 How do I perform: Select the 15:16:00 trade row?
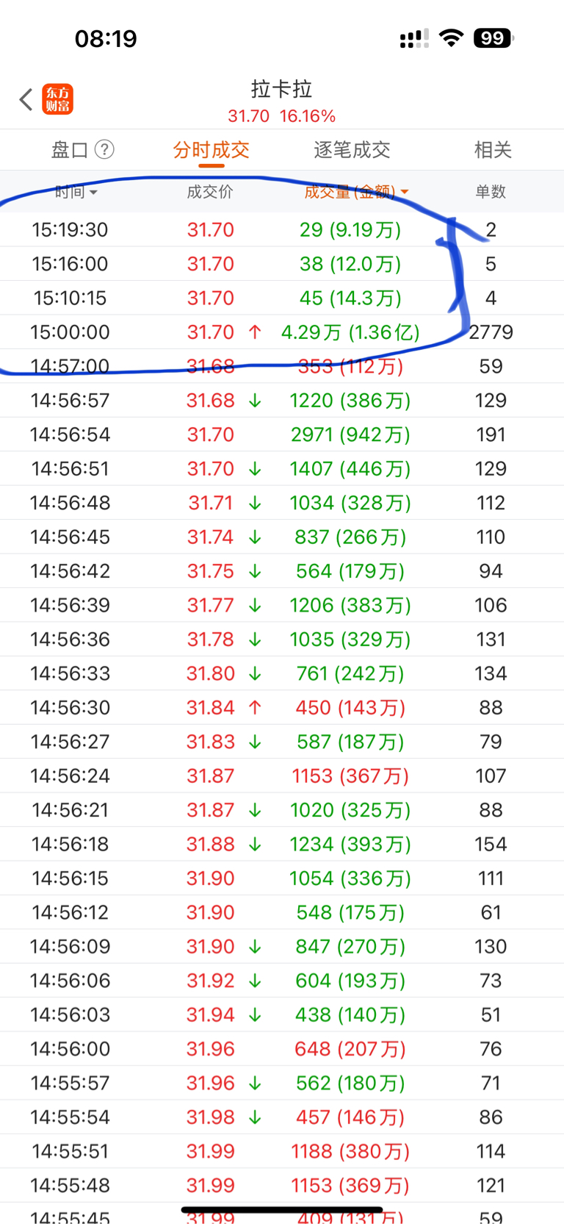click(x=282, y=264)
